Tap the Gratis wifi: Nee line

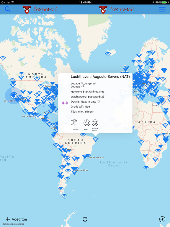(80, 106)
